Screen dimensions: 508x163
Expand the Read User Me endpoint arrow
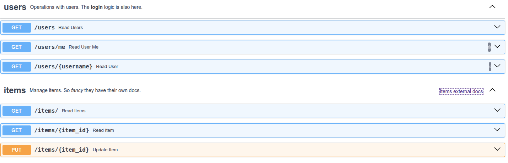click(x=497, y=46)
